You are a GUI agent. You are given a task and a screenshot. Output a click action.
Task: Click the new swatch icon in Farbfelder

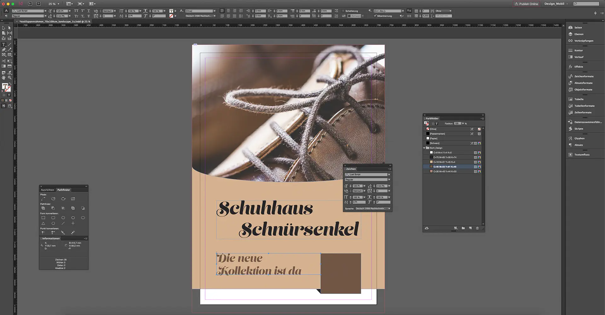[x=470, y=228]
